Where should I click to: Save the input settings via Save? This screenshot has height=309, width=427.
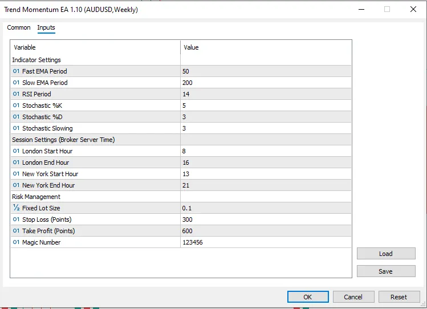point(386,271)
